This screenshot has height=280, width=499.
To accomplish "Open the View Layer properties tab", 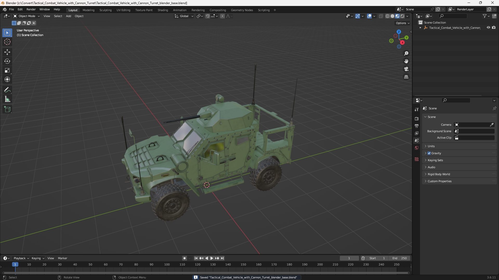I will click(x=417, y=133).
